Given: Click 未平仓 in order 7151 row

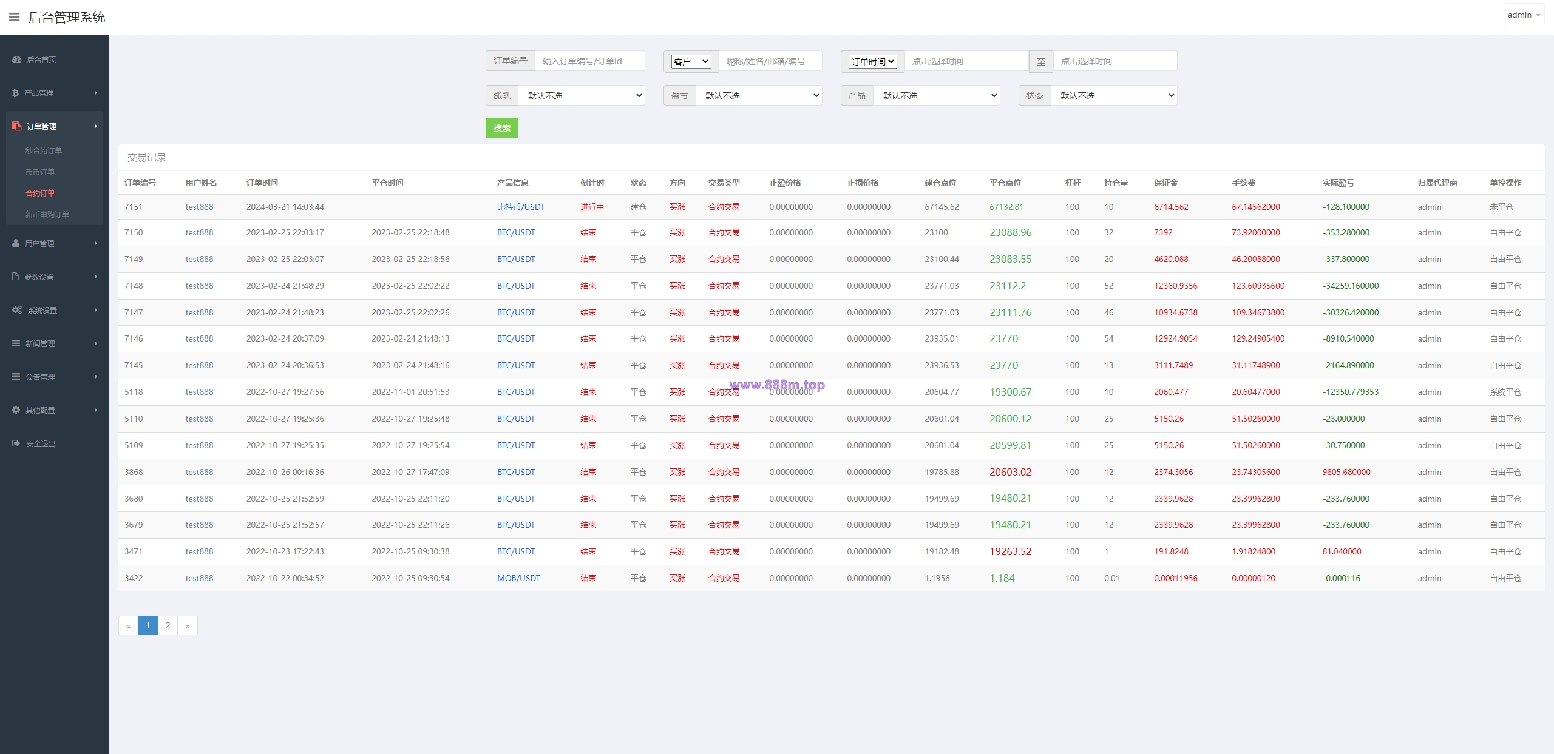Looking at the screenshot, I should [x=1501, y=207].
